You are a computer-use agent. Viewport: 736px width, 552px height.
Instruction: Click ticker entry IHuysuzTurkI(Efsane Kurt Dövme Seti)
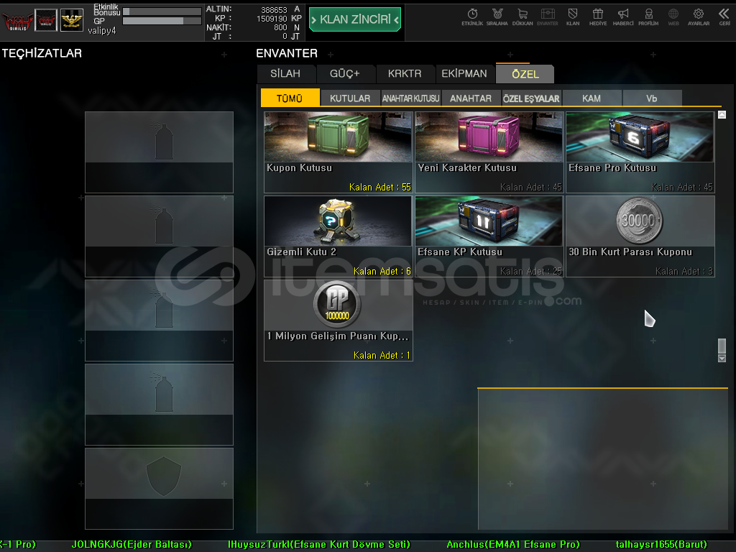pos(318,545)
